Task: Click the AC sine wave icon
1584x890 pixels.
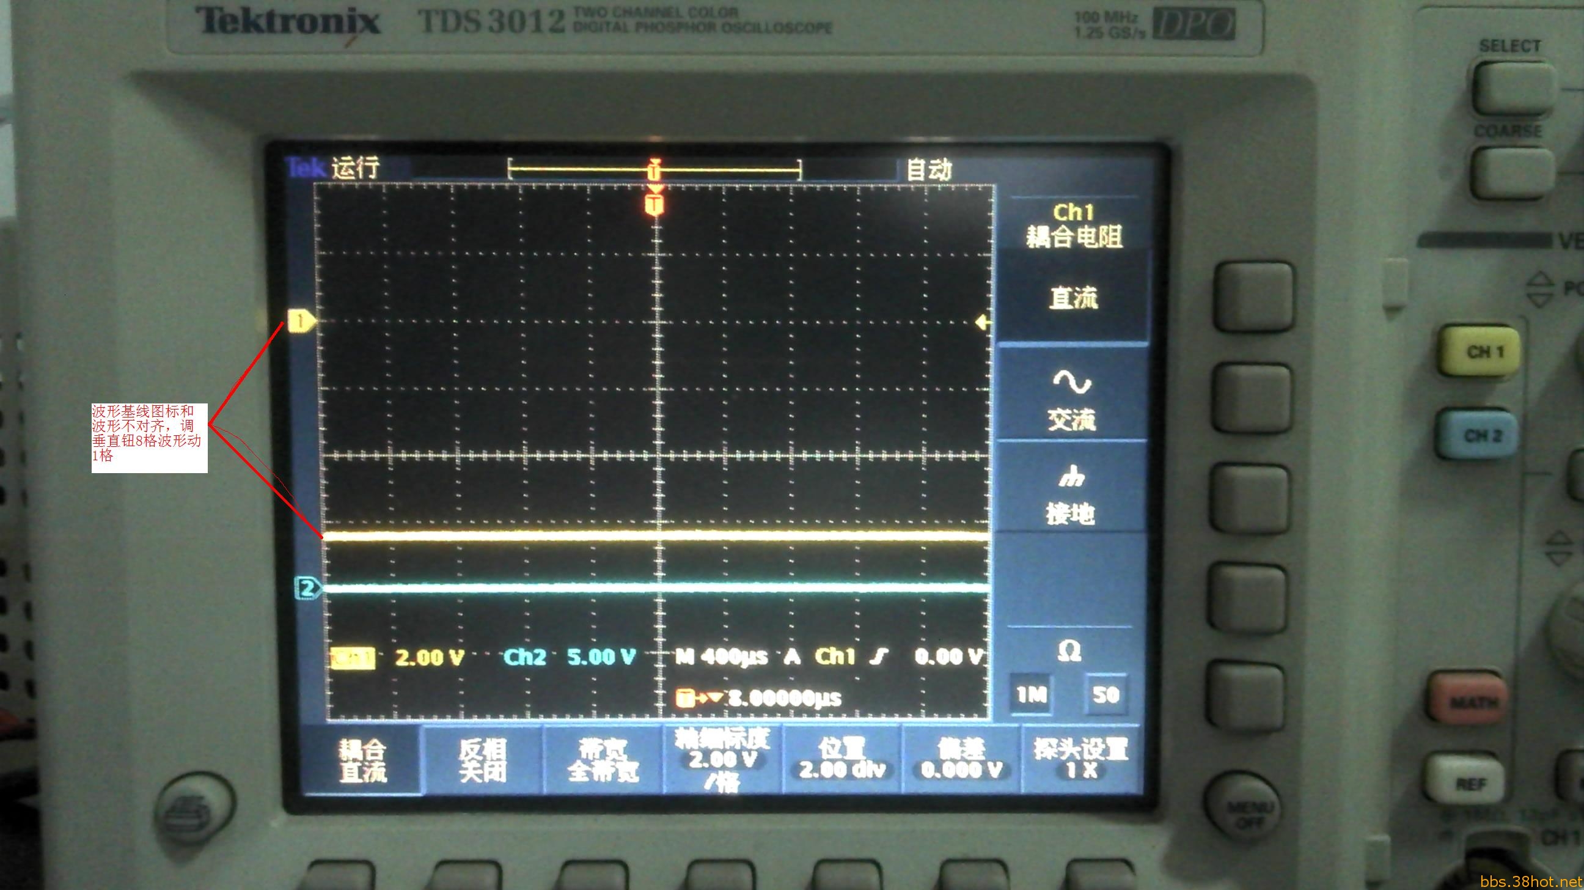Action: 1072,381
